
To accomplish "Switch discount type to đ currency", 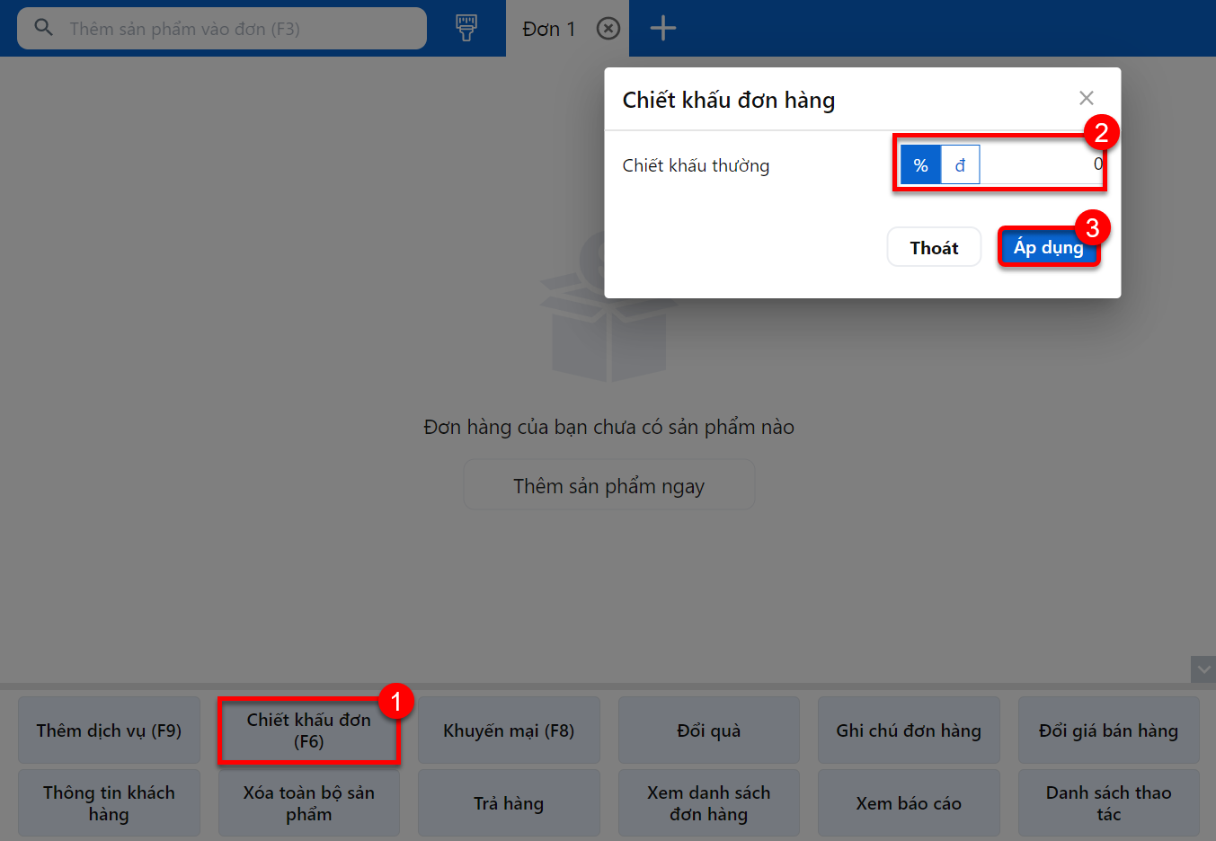I will 960,165.
